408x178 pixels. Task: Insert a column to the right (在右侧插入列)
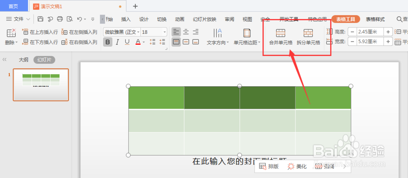pos(79,42)
